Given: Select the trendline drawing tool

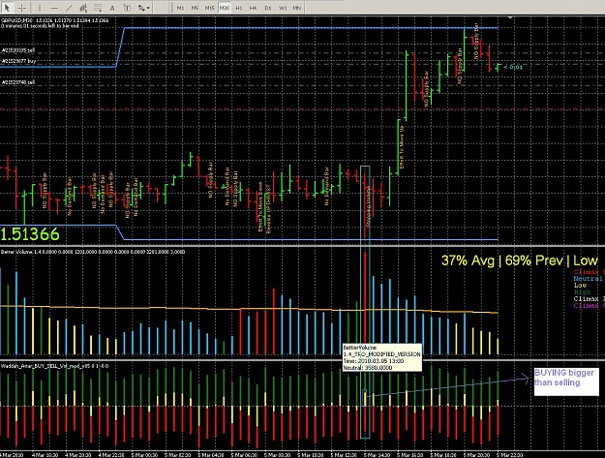Looking at the screenshot, I should (x=69, y=8).
